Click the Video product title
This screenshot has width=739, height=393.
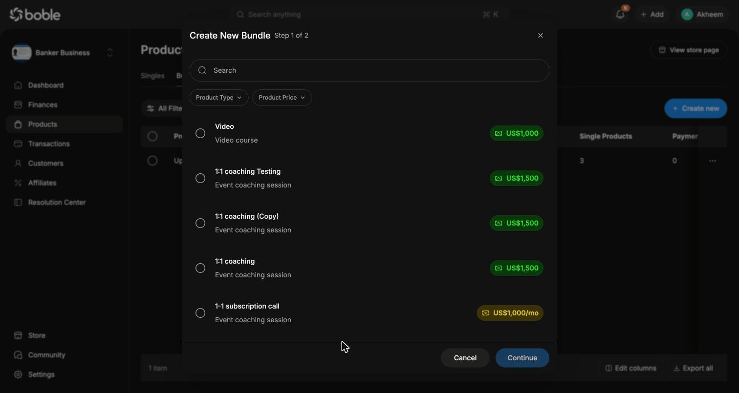(x=224, y=126)
